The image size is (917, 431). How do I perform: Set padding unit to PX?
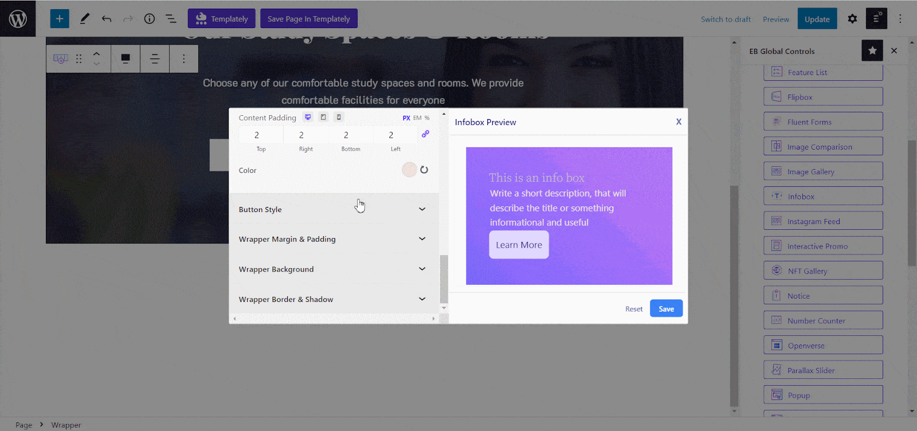click(406, 118)
